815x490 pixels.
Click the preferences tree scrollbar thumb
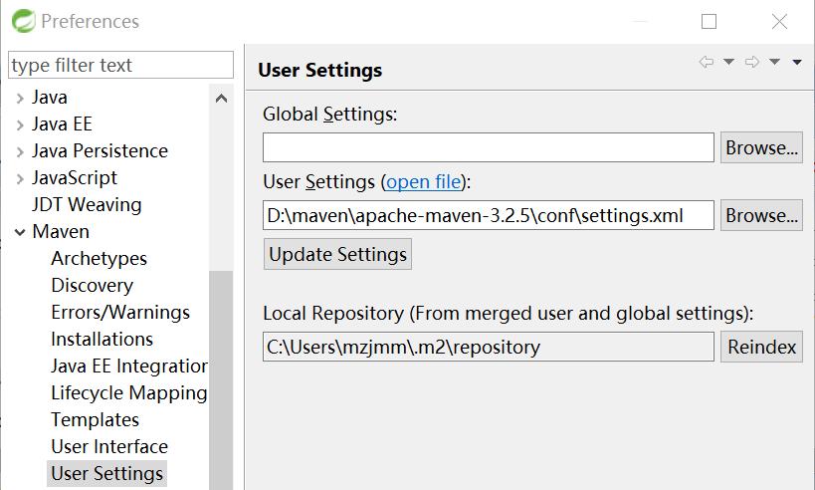(222, 380)
